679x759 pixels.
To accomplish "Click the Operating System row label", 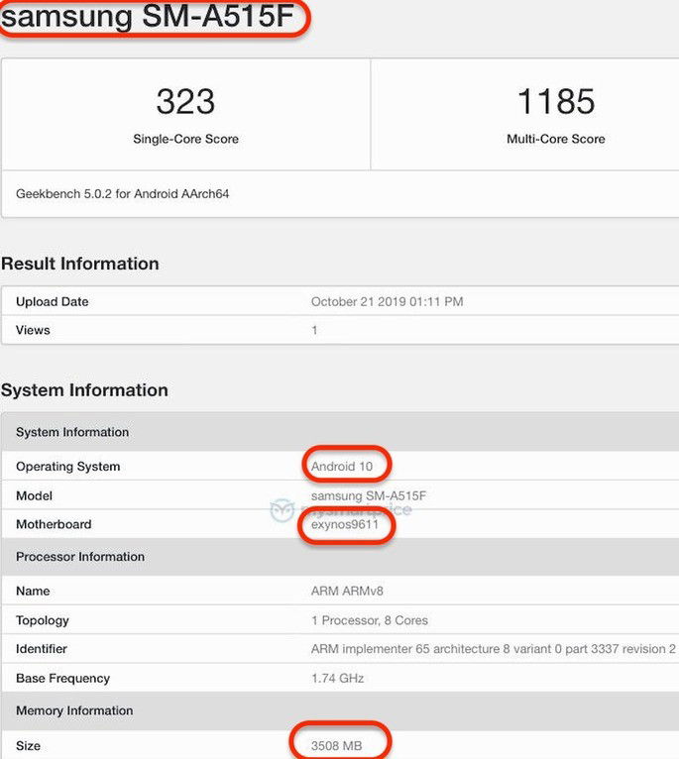I will [x=67, y=467].
